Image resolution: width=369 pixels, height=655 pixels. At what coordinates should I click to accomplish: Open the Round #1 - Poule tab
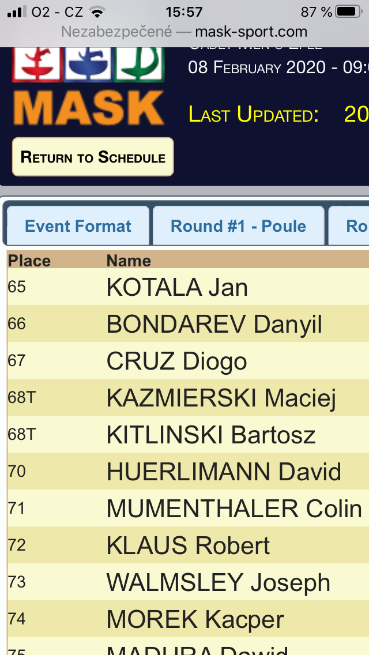point(238,226)
